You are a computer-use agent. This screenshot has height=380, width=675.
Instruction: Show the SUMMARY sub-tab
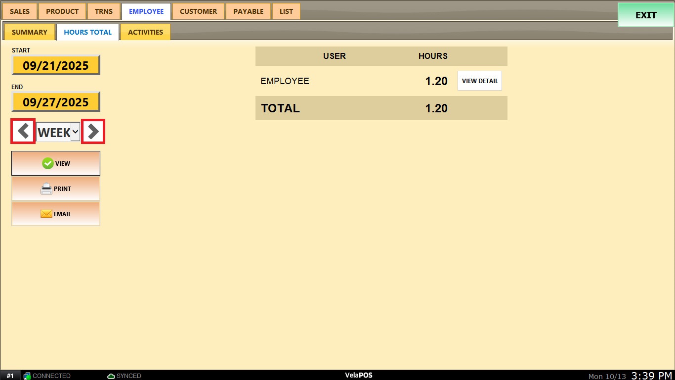30,32
